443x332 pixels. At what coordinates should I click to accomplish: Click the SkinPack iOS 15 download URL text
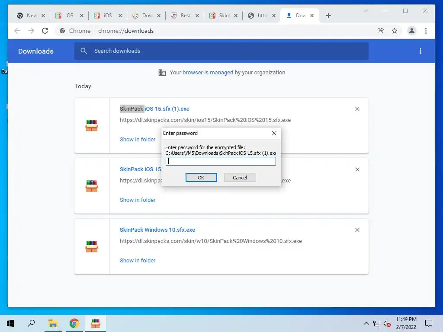[205, 120]
